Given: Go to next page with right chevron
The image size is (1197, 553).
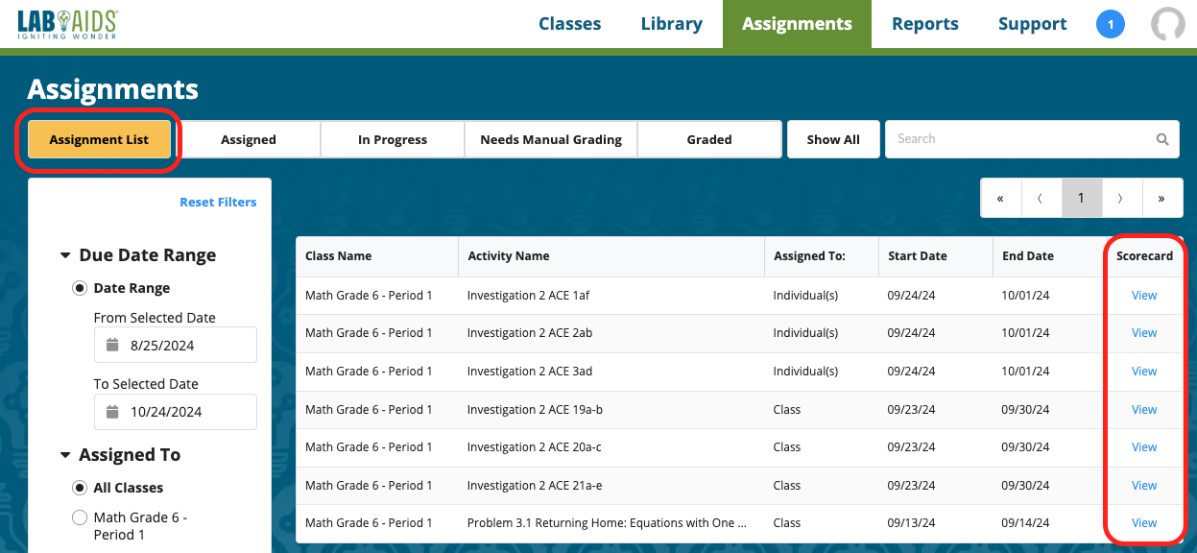Looking at the screenshot, I should [x=1121, y=197].
